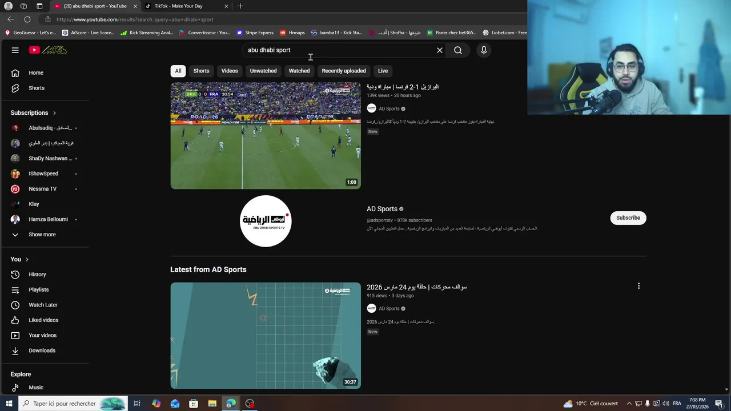Filter results by Shorts chip
Viewport: 731px width, 411px height.
tap(201, 71)
